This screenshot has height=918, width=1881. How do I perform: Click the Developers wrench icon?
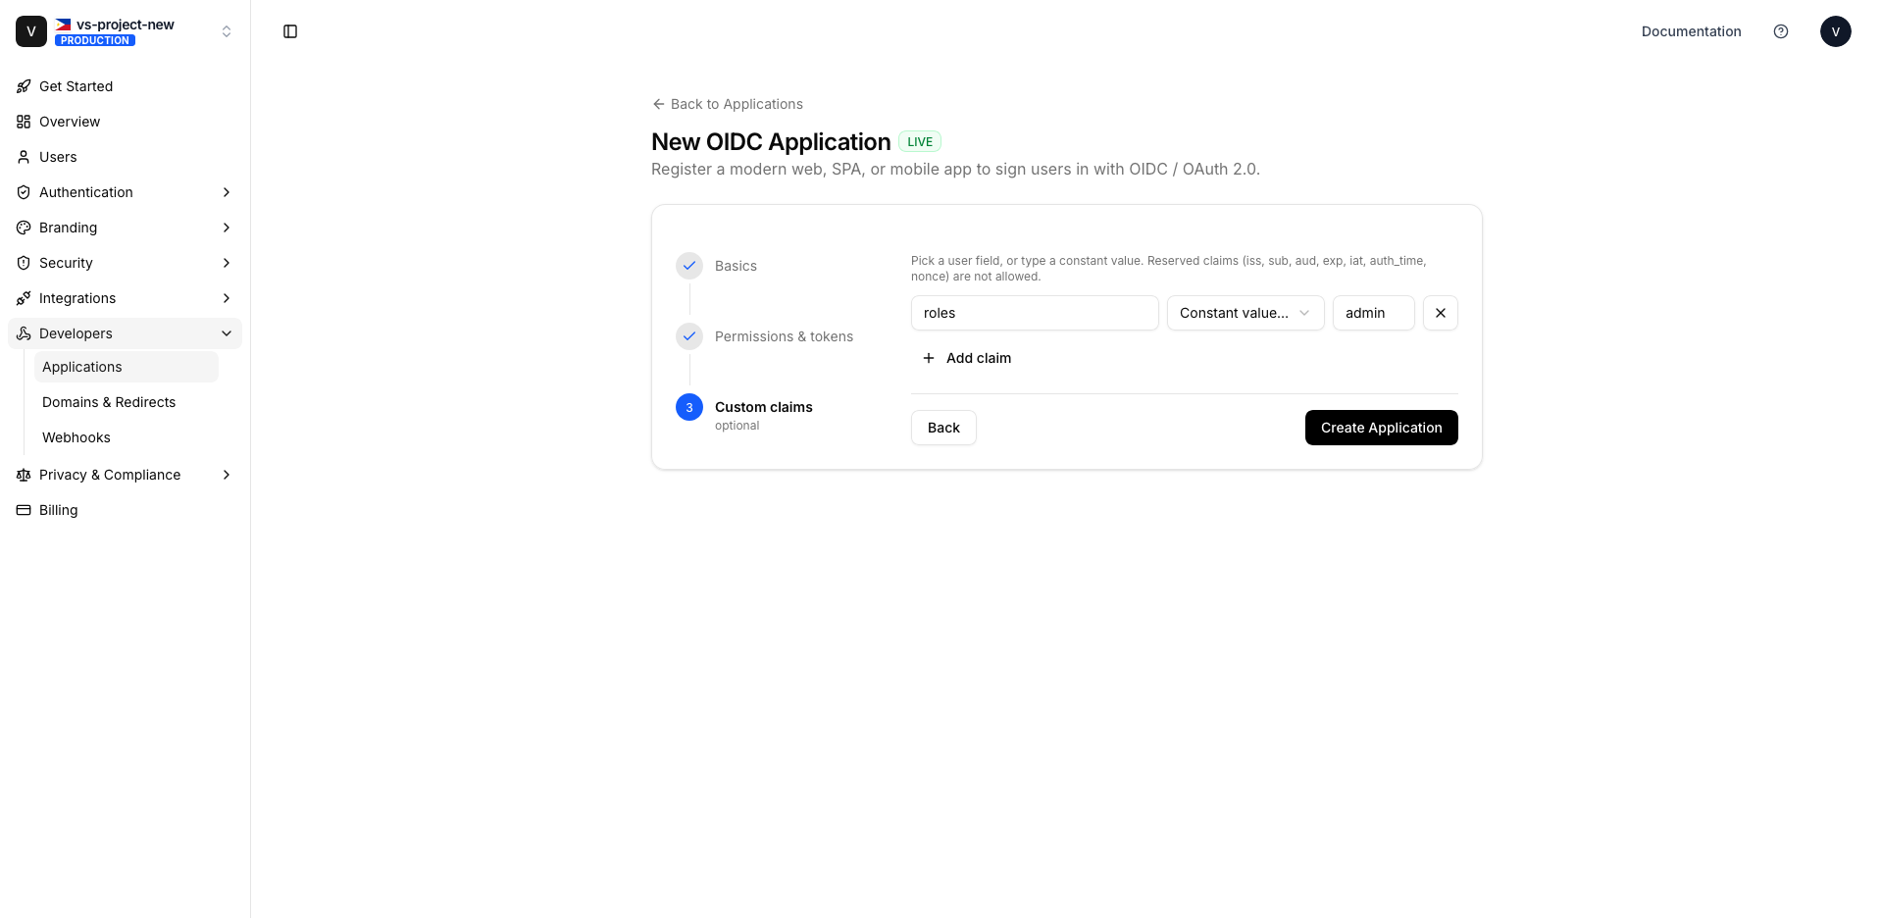(24, 333)
